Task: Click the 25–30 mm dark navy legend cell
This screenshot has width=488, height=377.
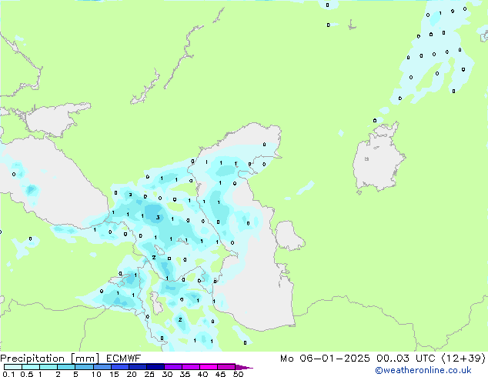Action: tap(155, 367)
